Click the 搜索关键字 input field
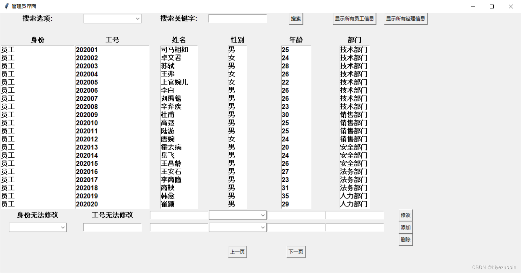 (238, 19)
